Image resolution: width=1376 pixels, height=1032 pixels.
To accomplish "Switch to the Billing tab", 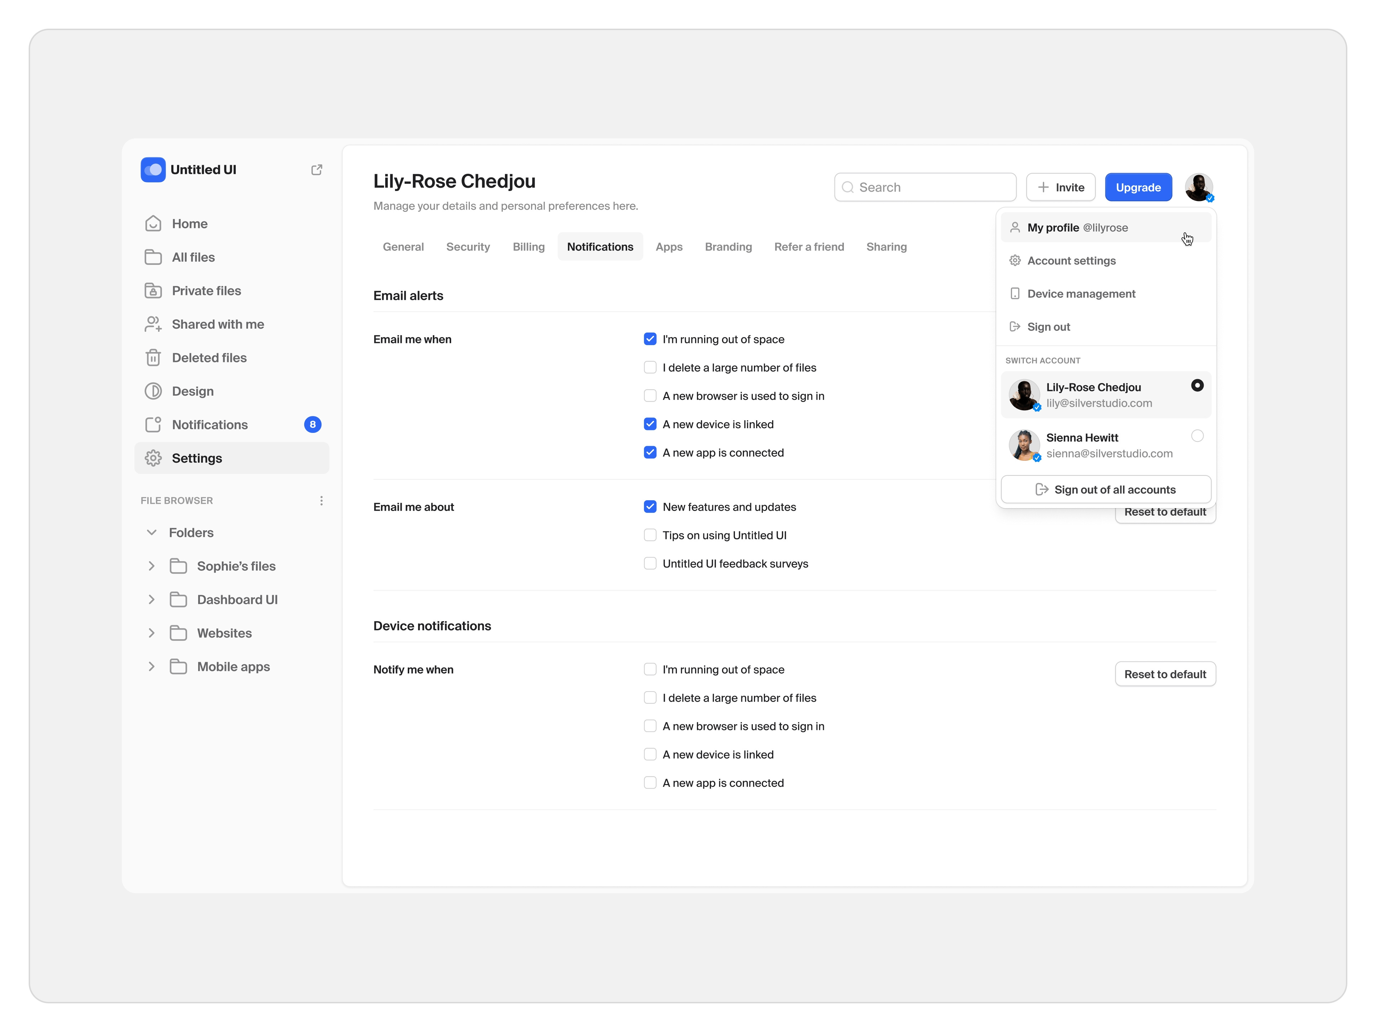I will [528, 247].
